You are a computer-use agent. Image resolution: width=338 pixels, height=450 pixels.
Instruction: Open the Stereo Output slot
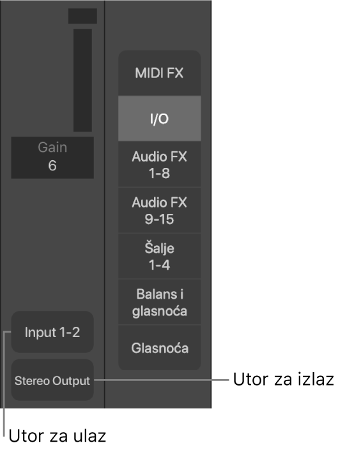[52, 380]
